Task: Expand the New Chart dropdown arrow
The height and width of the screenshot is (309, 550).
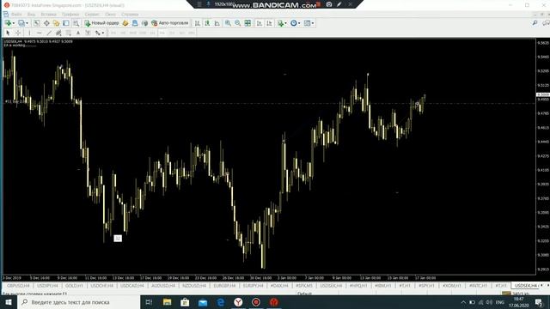Action: [14, 23]
